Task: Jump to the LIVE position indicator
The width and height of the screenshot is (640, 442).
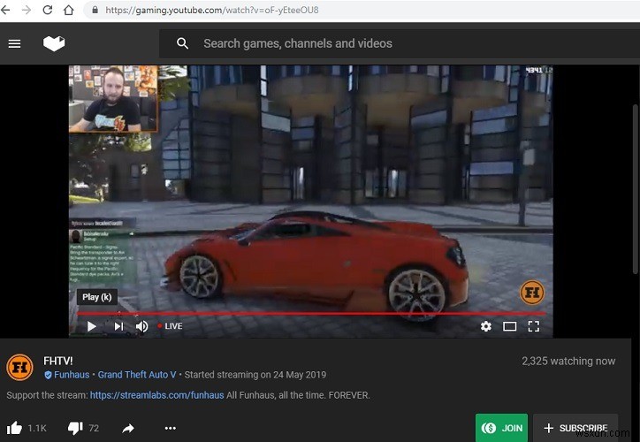Action: pos(171,326)
